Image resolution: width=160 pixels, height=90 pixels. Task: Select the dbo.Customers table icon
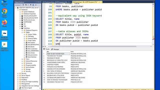coord(26,49)
